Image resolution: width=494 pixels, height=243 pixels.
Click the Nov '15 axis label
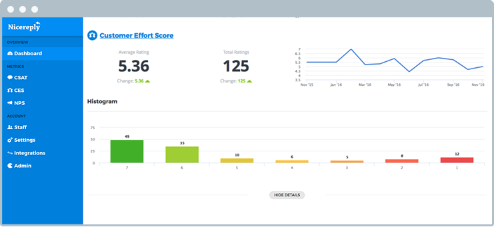click(x=307, y=85)
